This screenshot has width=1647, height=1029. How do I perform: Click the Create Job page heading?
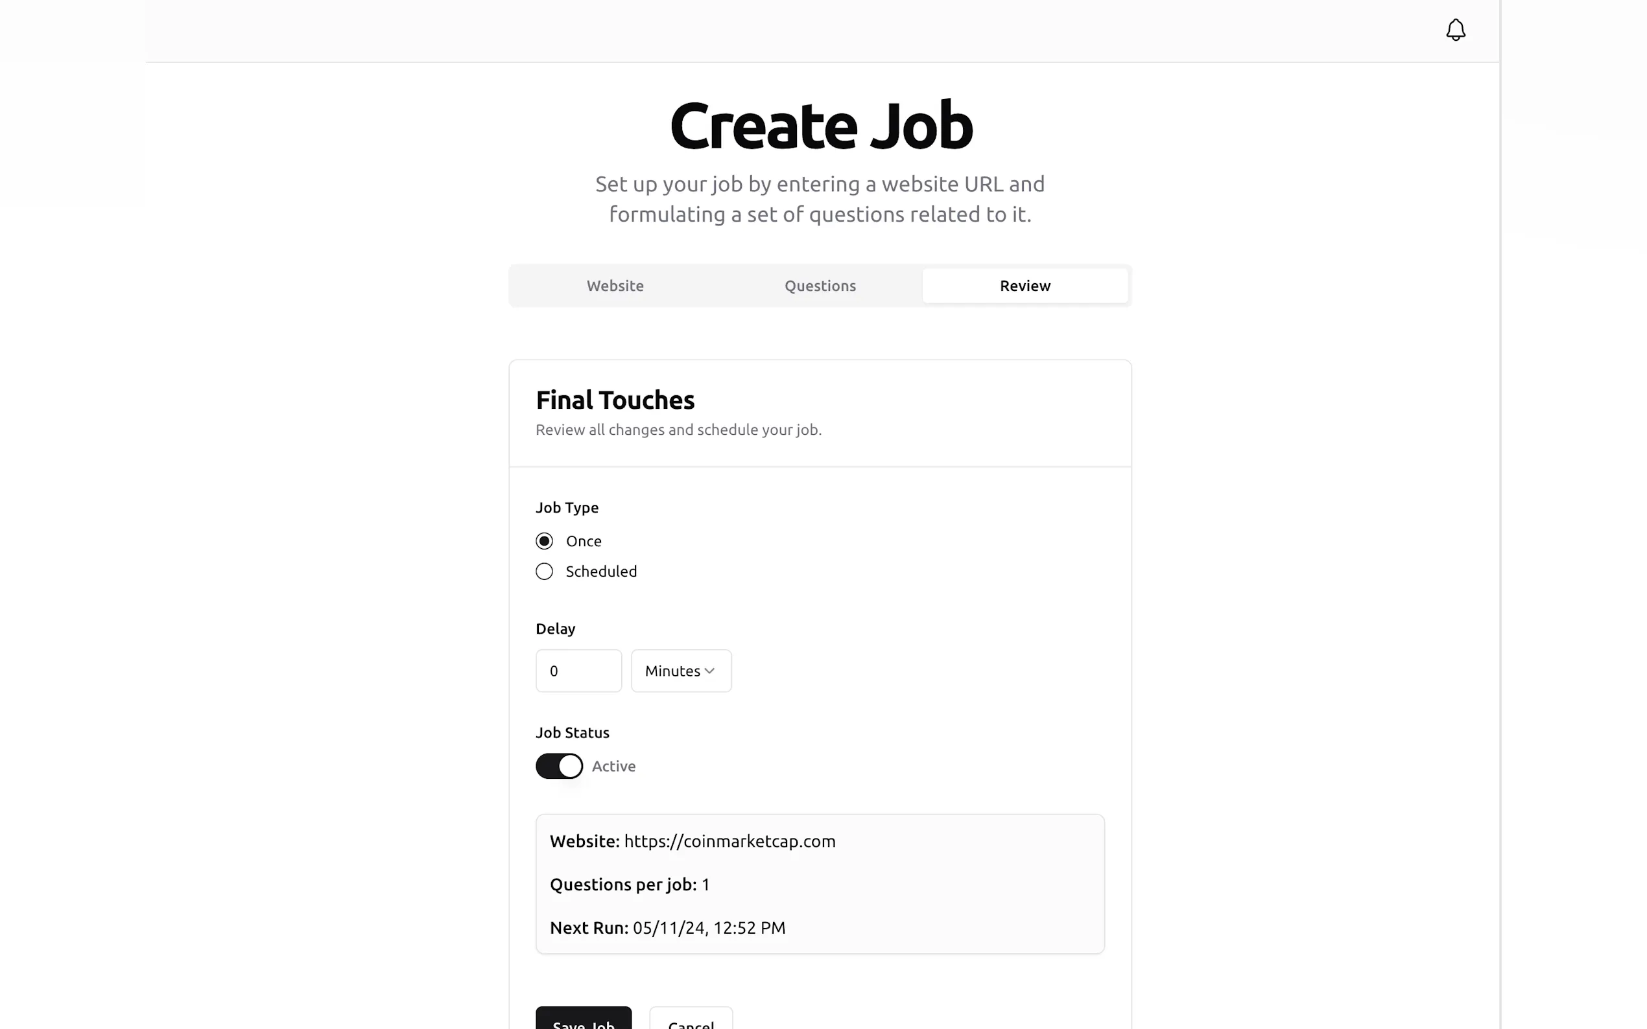[821, 126]
